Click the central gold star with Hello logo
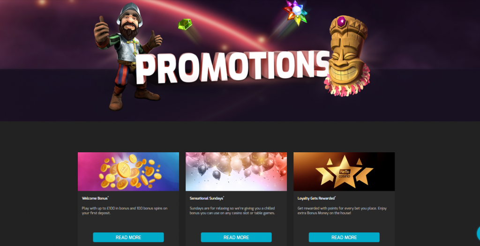This screenshot has height=246, width=480. pos(345,172)
